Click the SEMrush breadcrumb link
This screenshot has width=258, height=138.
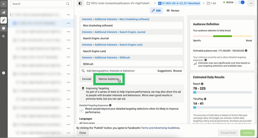coord(125,58)
